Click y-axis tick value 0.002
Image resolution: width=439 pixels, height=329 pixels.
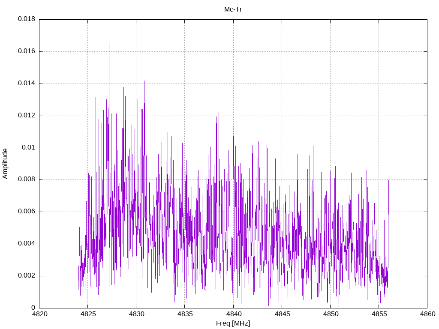click(x=27, y=276)
